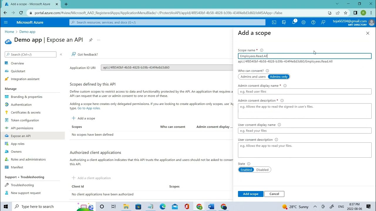This screenshot has height=211, width=376.
Task: Open File Explorer from the taskbar
Action: (x=126, y=207)
